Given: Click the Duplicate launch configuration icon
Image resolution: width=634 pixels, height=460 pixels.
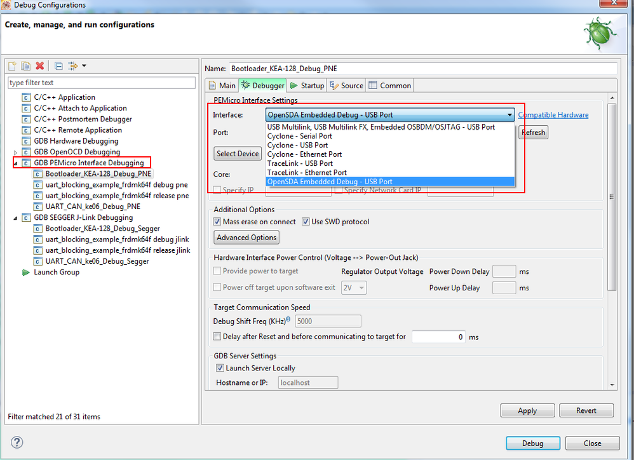Looking at the screenshot, I should tap(26, 66).
